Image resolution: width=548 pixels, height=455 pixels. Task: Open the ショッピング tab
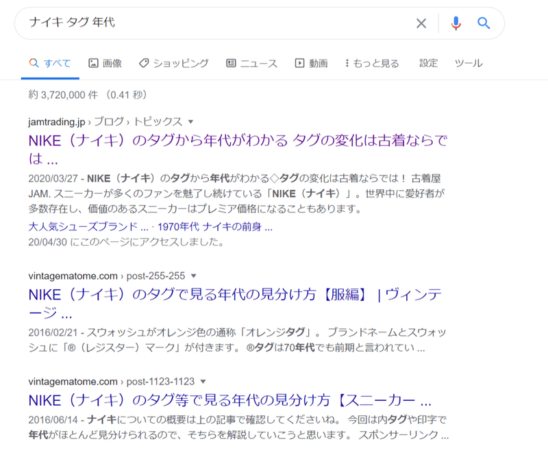tap(174, 63)
